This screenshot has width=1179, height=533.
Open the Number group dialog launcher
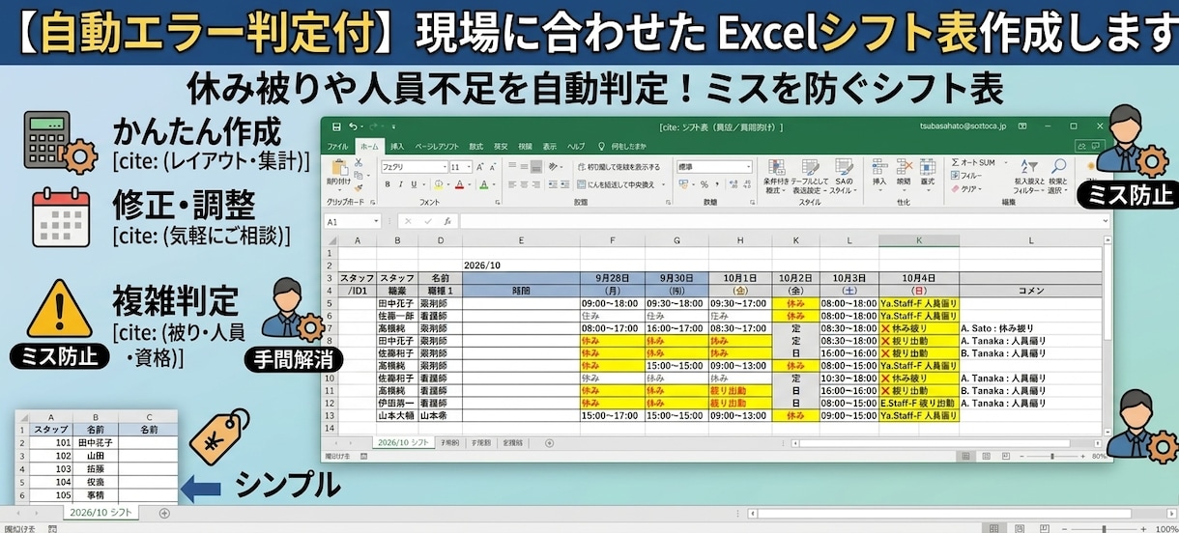753,203
